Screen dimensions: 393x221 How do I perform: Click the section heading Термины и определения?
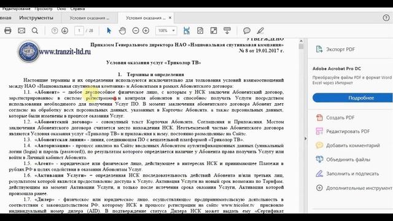click(x=155, y=74)
